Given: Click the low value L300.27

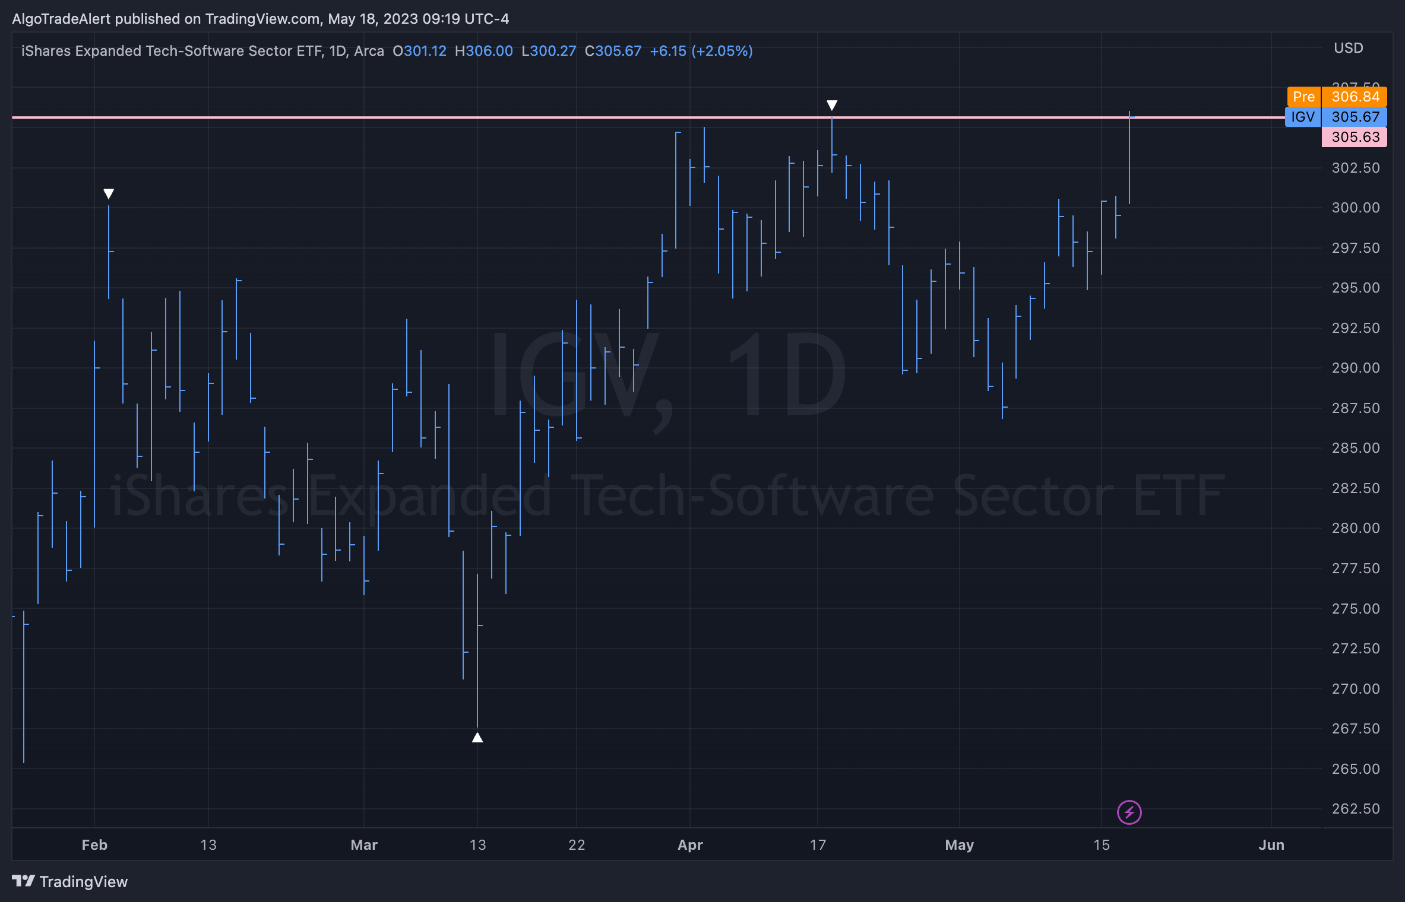Looking at the screenshot, I should [549, 51].
